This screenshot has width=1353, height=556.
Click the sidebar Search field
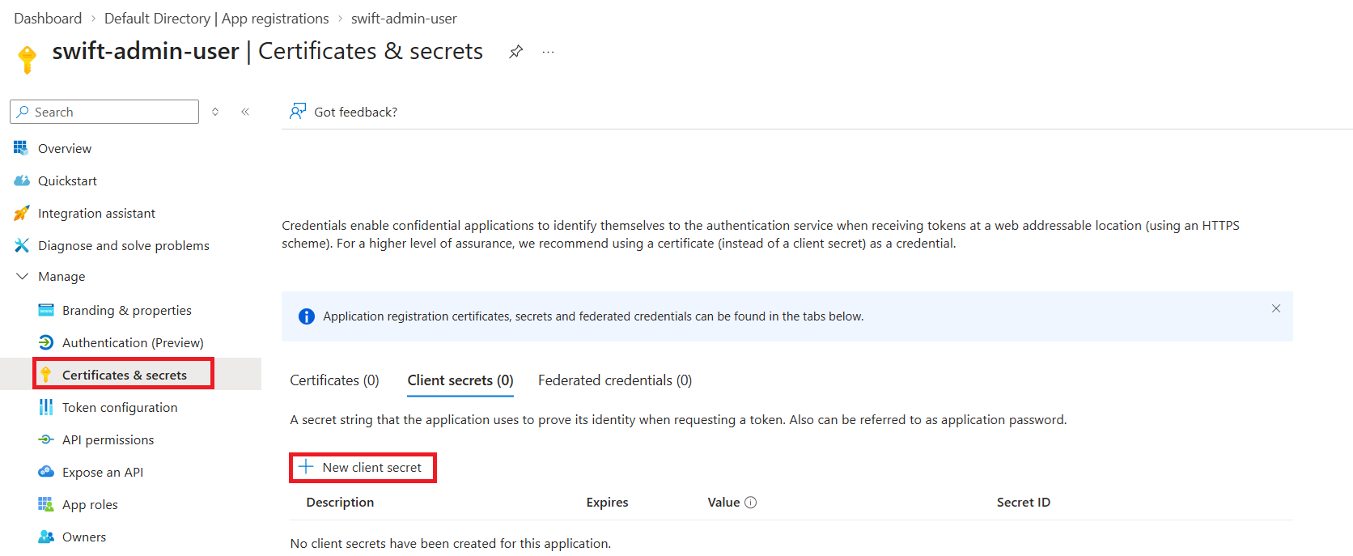coord(104,112)
